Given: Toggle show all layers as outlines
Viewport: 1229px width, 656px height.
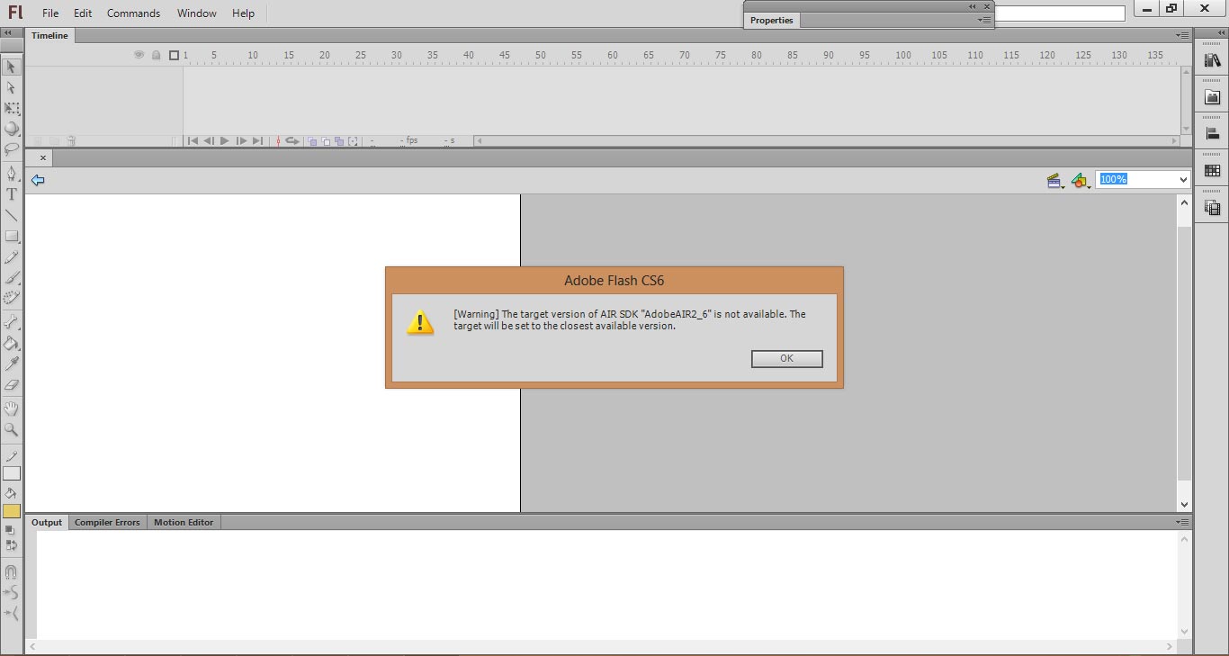Looking at the screenshot, I should pos(175,55).
